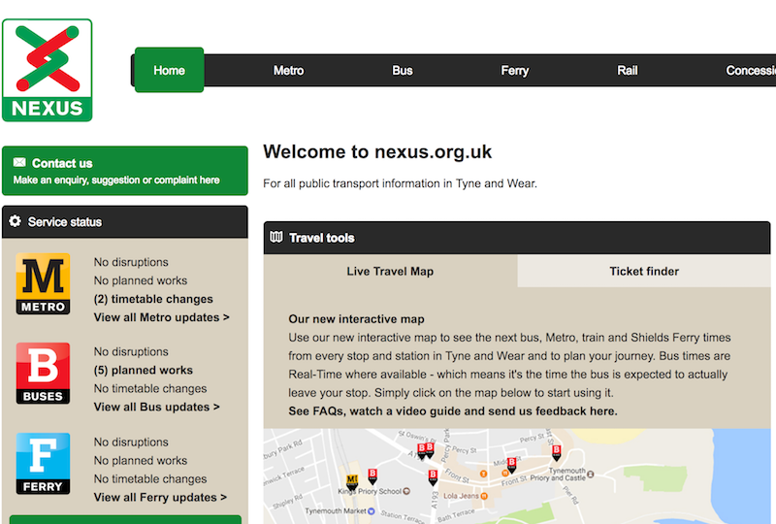The width and height of the screenshot is (776, 524).
Task: Select the Live Travel Map tab
Action: 390,272
